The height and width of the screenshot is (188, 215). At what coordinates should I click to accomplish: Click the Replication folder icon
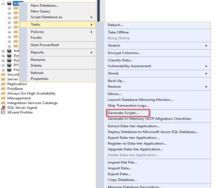pos(3,84)
